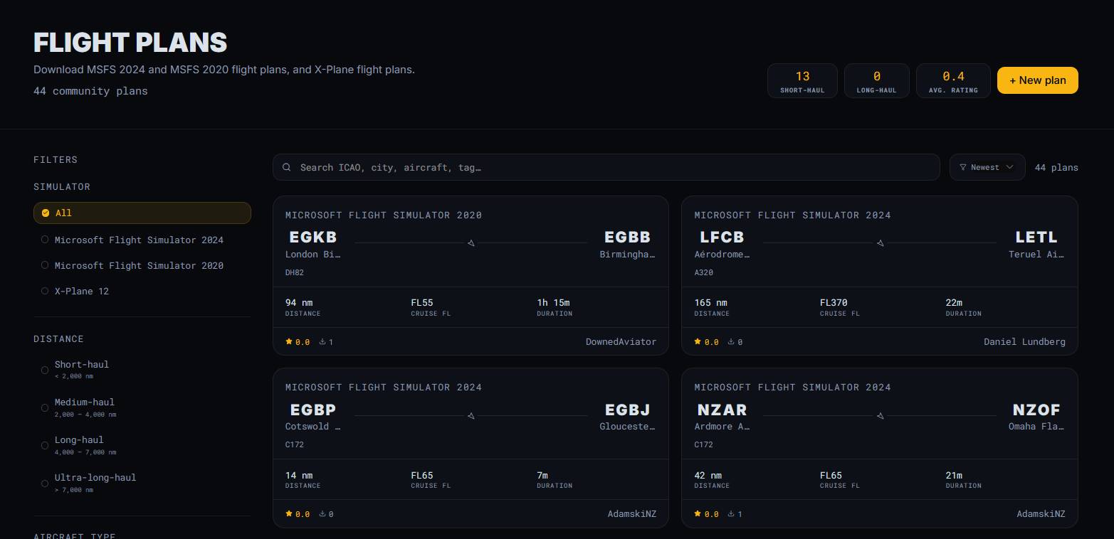Click the C172 label on EGBP card

(295, 444)
